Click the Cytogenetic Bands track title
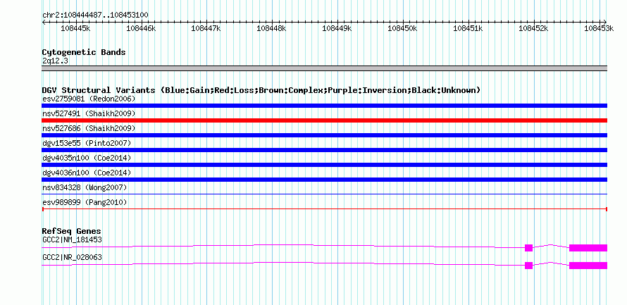The width and height of the screenshot is (627, 305). (x=84, y=52)
